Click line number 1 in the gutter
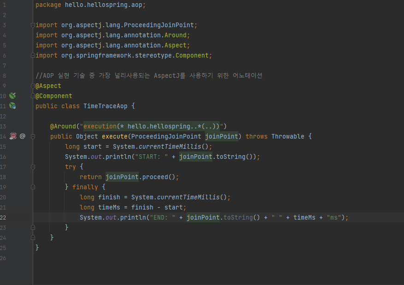404x285 pixels. pyautogui.click(x=5, y=5)
